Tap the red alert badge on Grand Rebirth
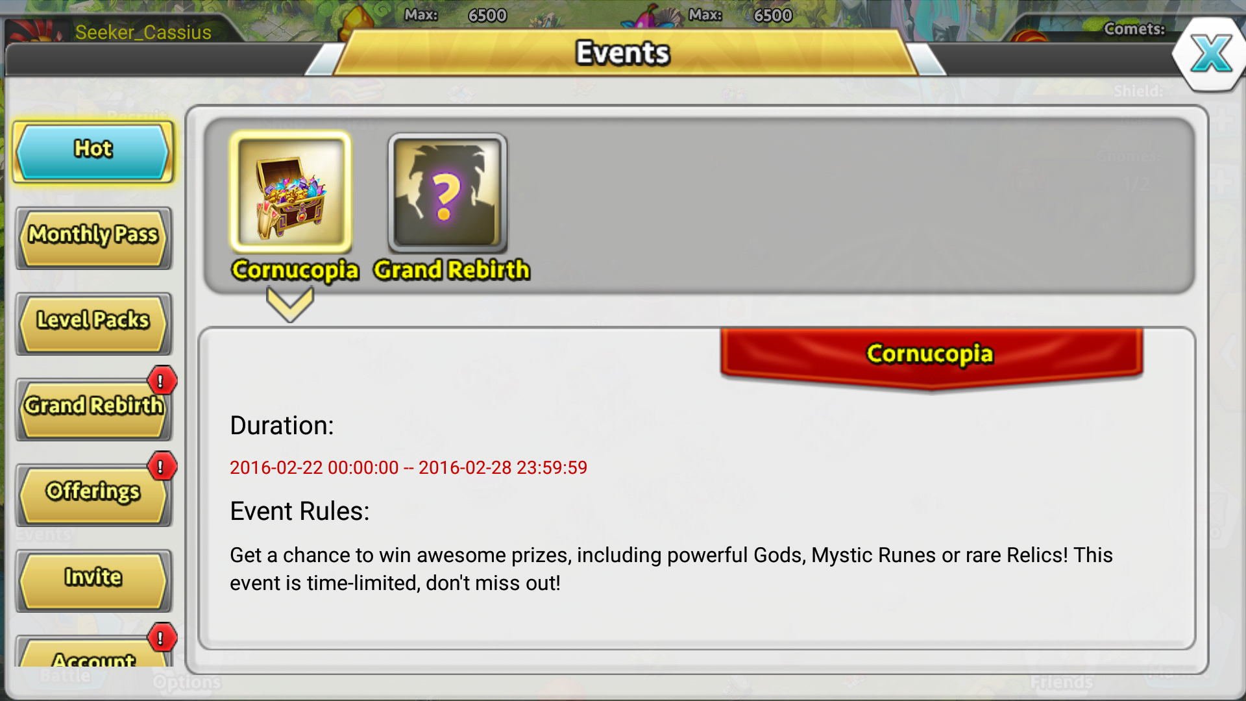Image resolution: width=1246 pixels, height=701 pixels. pyautogui.click(x=162, y=381)
